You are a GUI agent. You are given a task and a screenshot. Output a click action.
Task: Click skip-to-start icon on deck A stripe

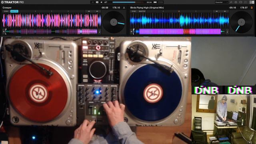pyautogui.click(x=4, y=32)
